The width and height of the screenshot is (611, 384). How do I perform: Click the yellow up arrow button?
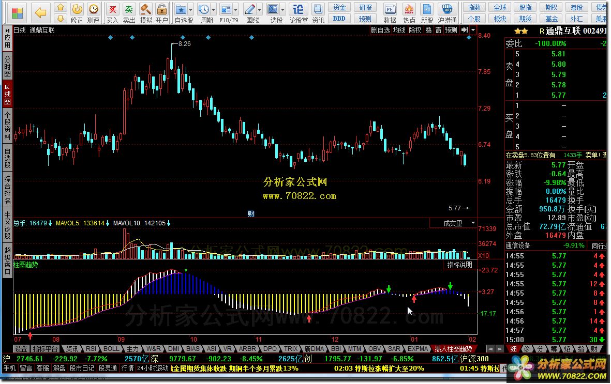point(60,7)
